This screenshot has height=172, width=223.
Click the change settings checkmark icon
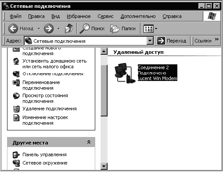[16, 118]
